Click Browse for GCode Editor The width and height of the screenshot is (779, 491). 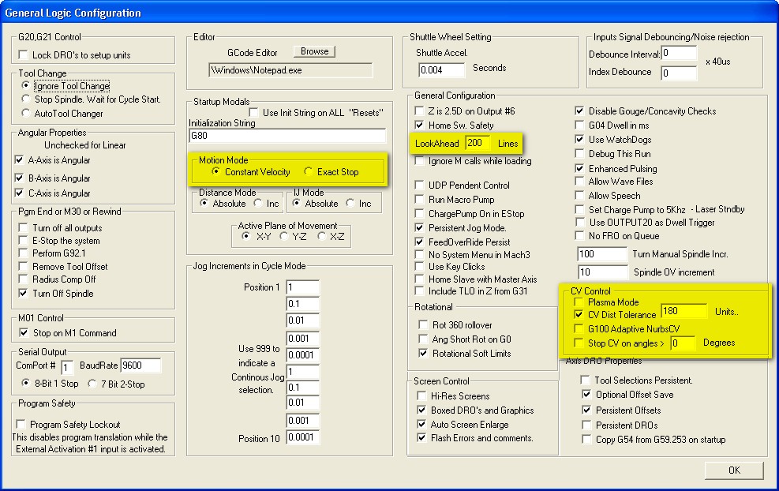pos(314,51)
